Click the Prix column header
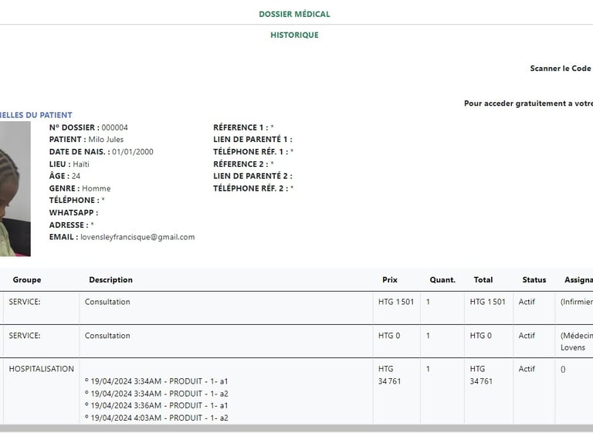 pyautogui.click(x=389, y=280)
